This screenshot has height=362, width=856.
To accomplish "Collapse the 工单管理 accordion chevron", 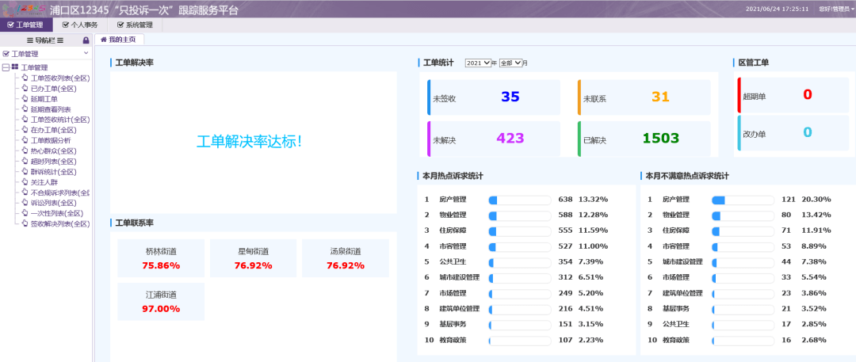I will (86, 53).
